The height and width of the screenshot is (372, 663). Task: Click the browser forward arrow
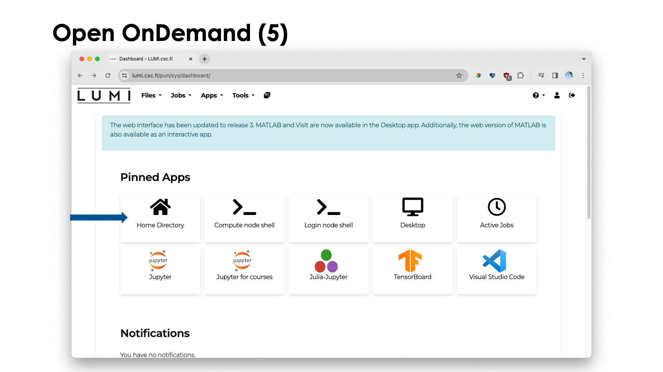(x=94, y=75)
